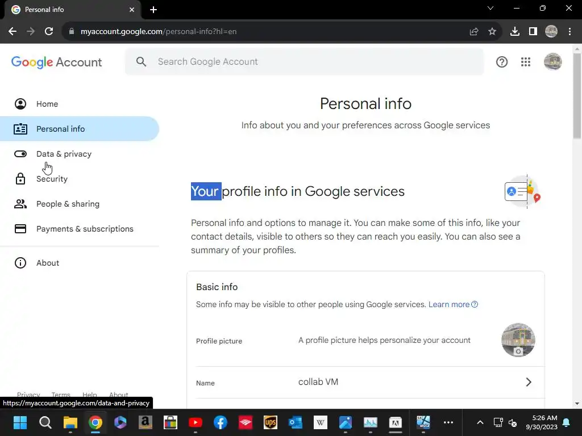Toggle Chrome side panel

click(533, 32)
